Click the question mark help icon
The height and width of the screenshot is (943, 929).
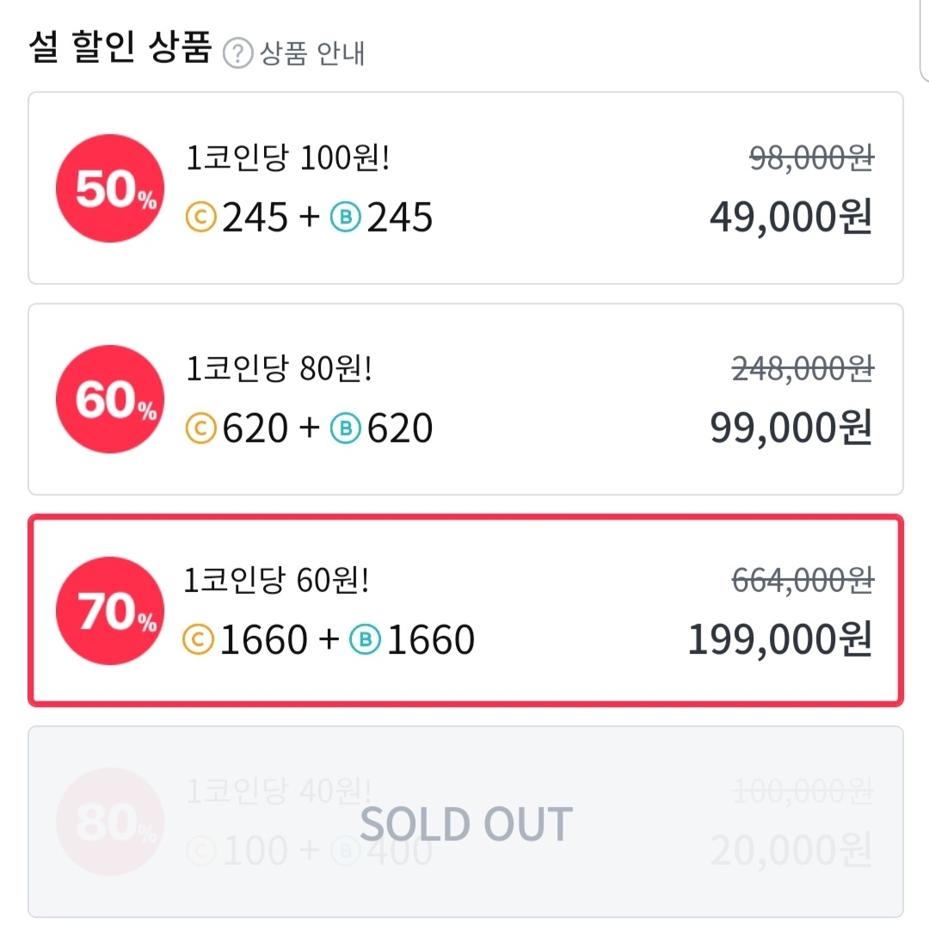(238, 53)
